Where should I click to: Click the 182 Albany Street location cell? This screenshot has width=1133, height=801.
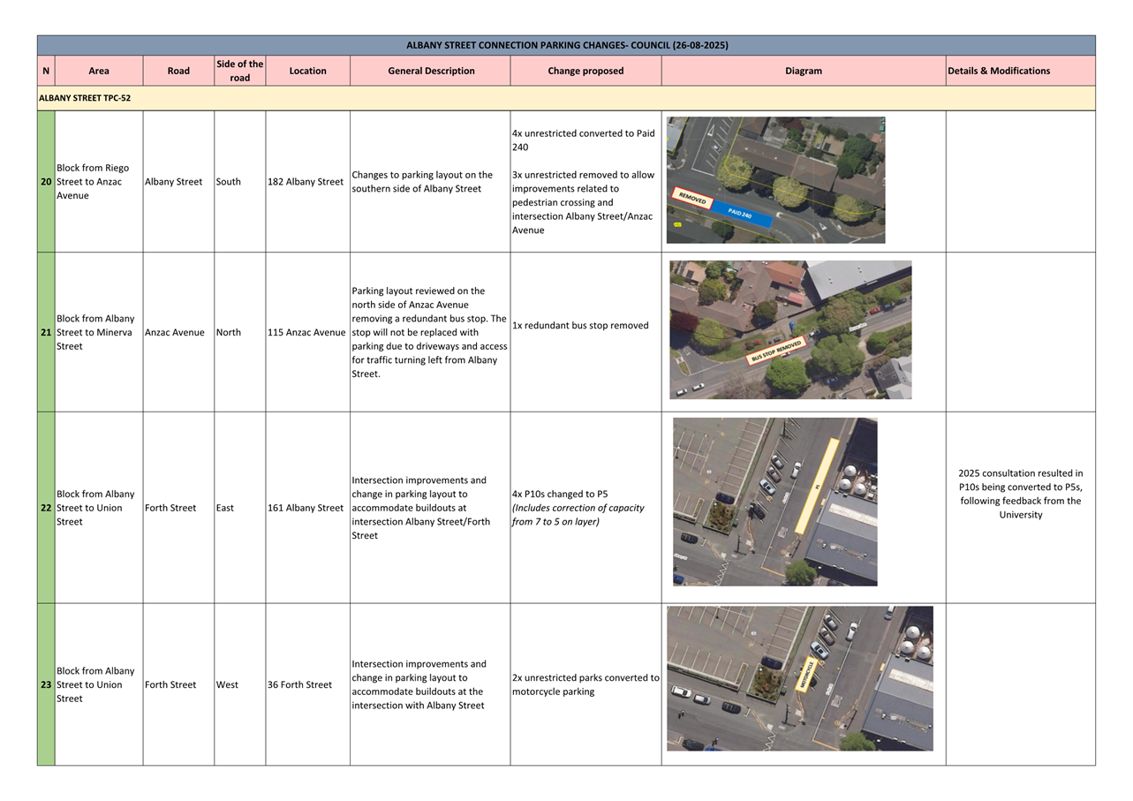point(306,182)
